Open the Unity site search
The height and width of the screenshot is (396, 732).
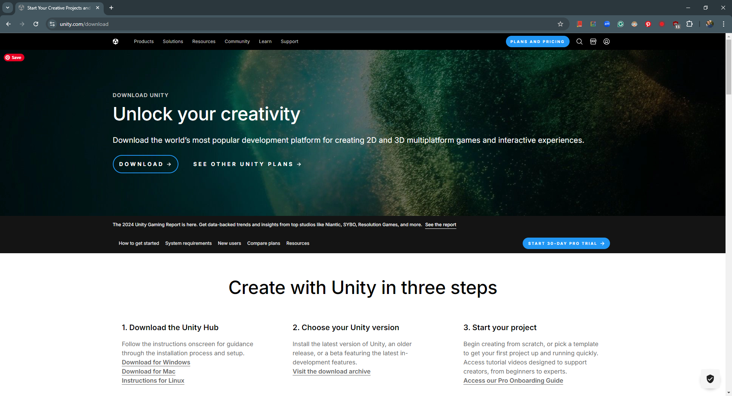(x=579, y=42)
